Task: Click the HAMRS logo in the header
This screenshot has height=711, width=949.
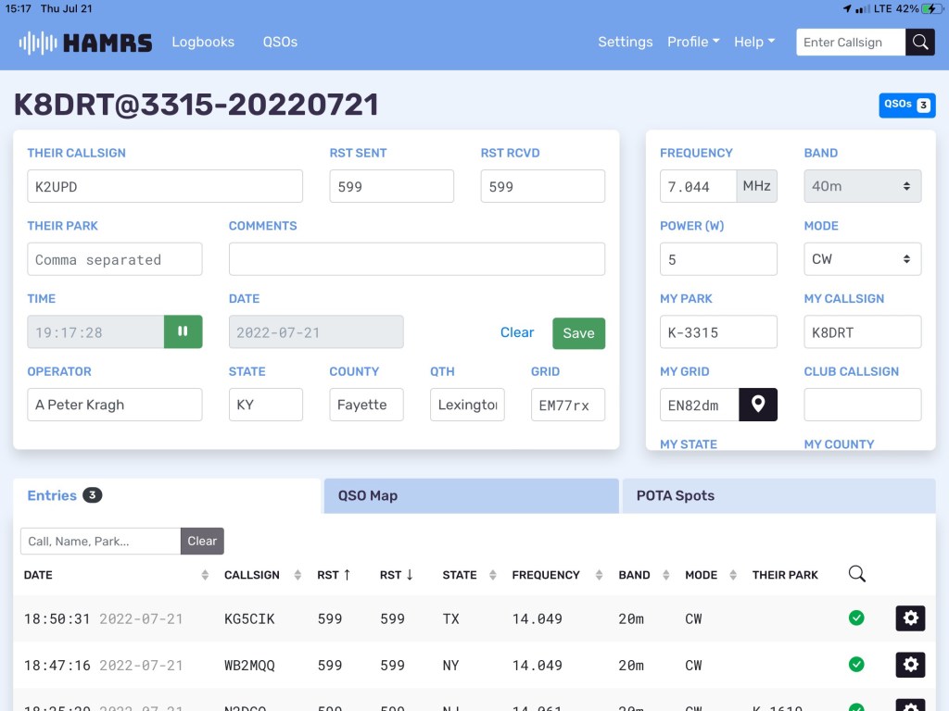Action: pyautogui.click(x=85, y=43)
